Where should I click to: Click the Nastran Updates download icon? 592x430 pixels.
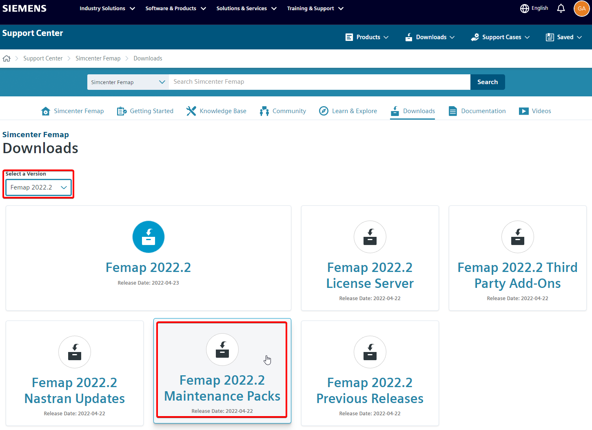75,352
